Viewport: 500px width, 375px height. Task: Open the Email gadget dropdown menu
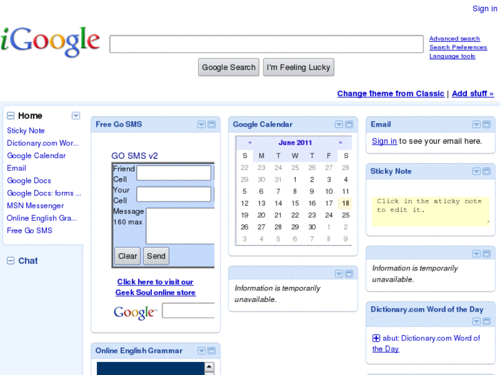pyautogui.click(x=477, y=125)
